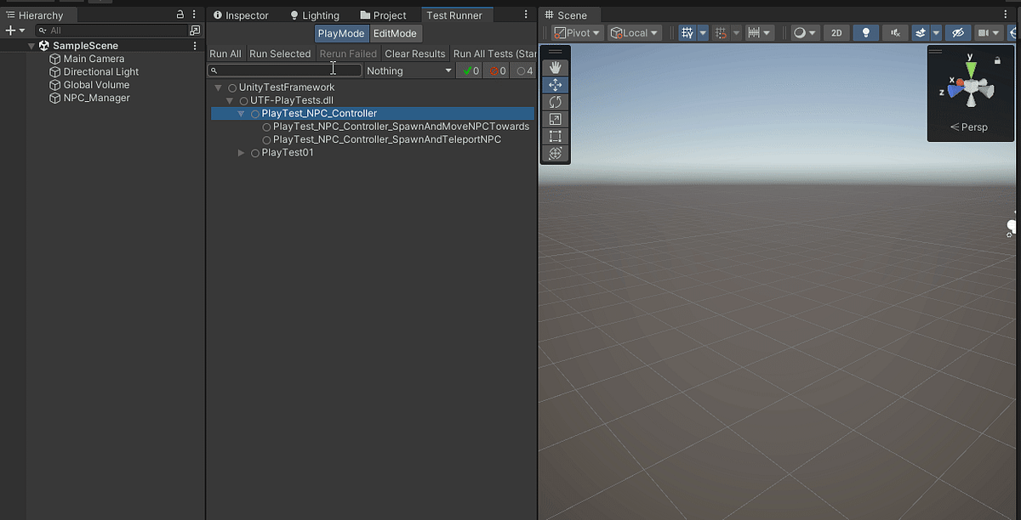The width and height of the screenshot is (1021, 520).
Task: Open the Nothing category filter dropdown
Action: 408,71
